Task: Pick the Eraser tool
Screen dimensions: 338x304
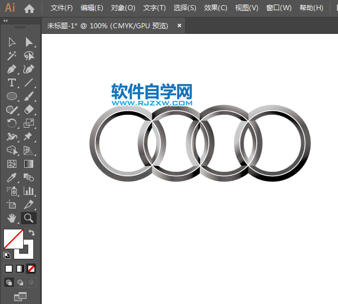Action: [29, 110]
